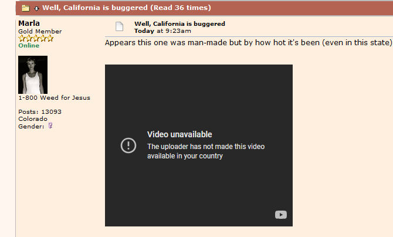Click the uploader restriction message in video
393x237 pixels.
click(205, 151)
